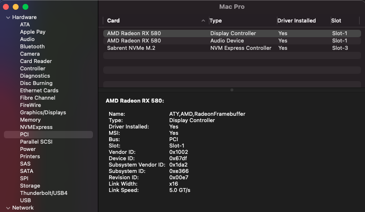Click the Type column header
Screen dimensions: 365x212
216,21
